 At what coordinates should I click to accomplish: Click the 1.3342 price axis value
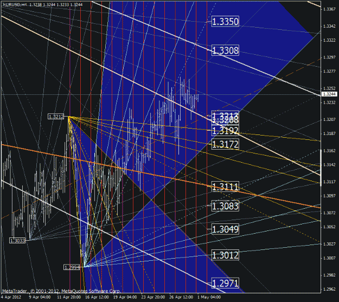[x=329, y=26]
